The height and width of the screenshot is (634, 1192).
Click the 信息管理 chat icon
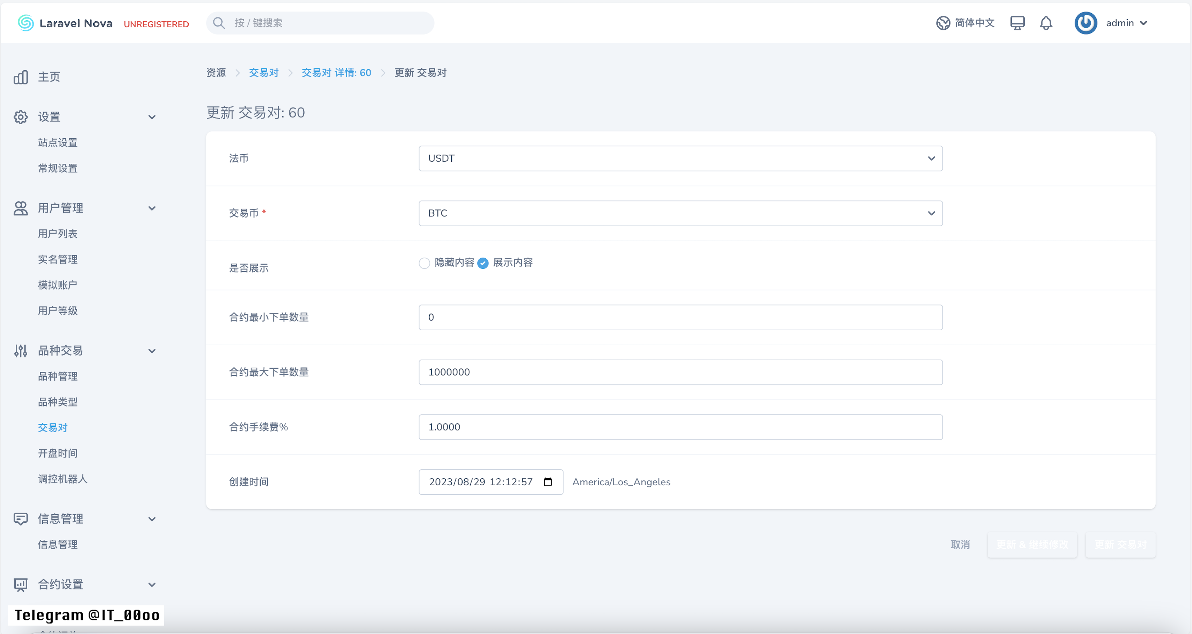coord(20,519)
